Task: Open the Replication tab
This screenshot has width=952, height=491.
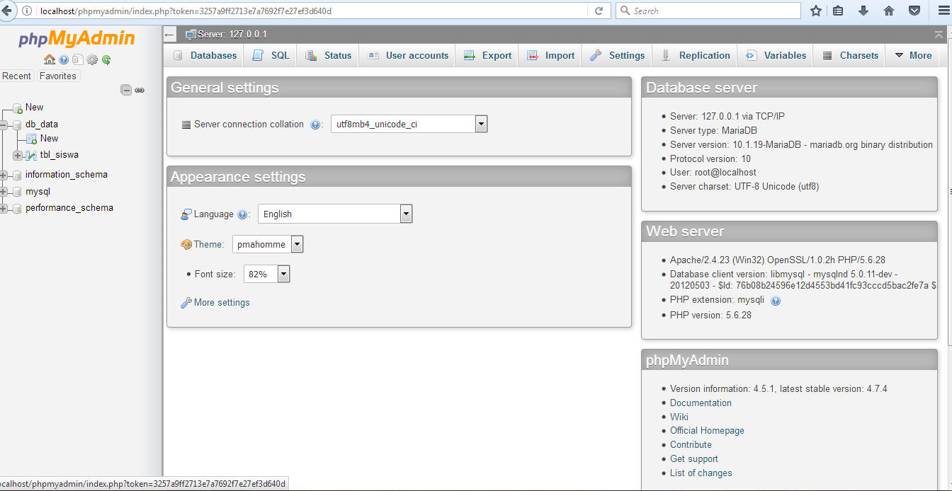Action: coord(695,55)
